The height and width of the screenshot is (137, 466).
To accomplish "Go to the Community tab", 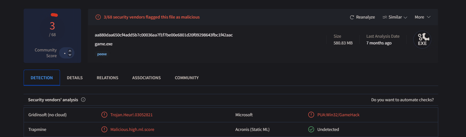I will [187, 78].
